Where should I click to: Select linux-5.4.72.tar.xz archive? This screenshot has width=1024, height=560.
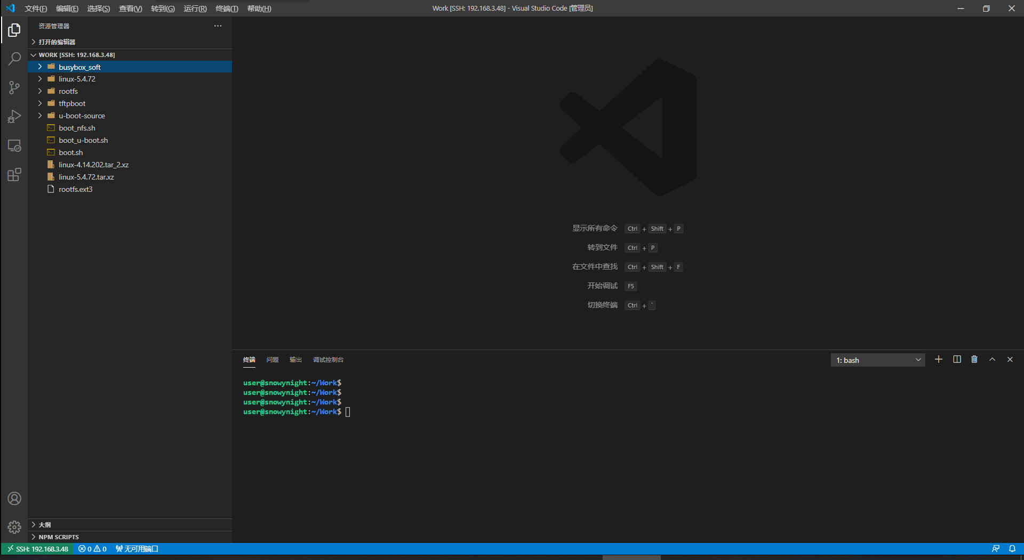coord(86,177)
